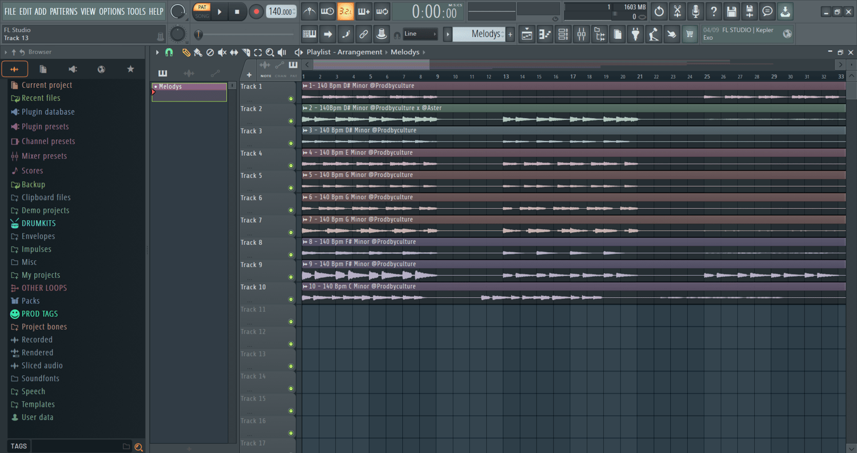The width and height of the screenshot is (857, 453).
Task: Toggle the step edit 3.2 button
Action: pos(345,11)
